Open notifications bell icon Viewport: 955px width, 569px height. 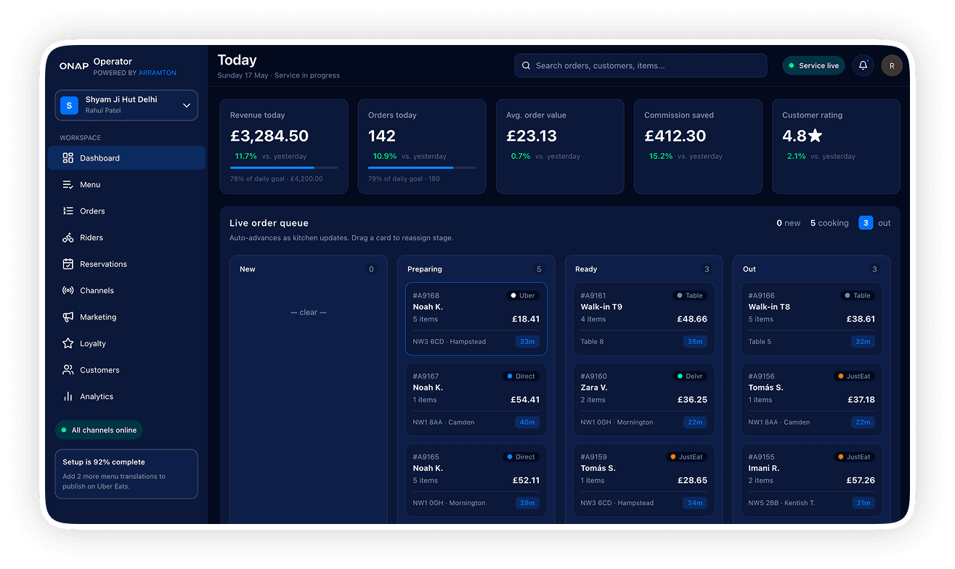coord(863,65)
